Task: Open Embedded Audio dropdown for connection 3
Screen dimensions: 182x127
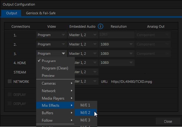Action: click(x=83, y=54)
